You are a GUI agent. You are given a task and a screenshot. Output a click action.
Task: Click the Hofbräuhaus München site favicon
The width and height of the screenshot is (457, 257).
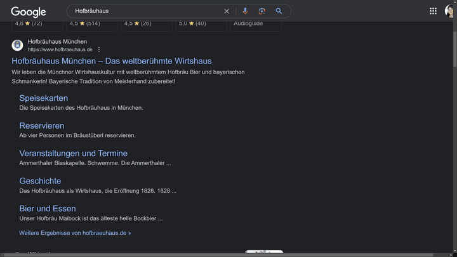point(17,45)
